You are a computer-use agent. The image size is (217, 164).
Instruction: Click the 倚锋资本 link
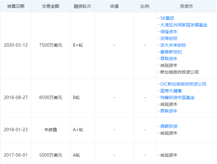(169, 32)
